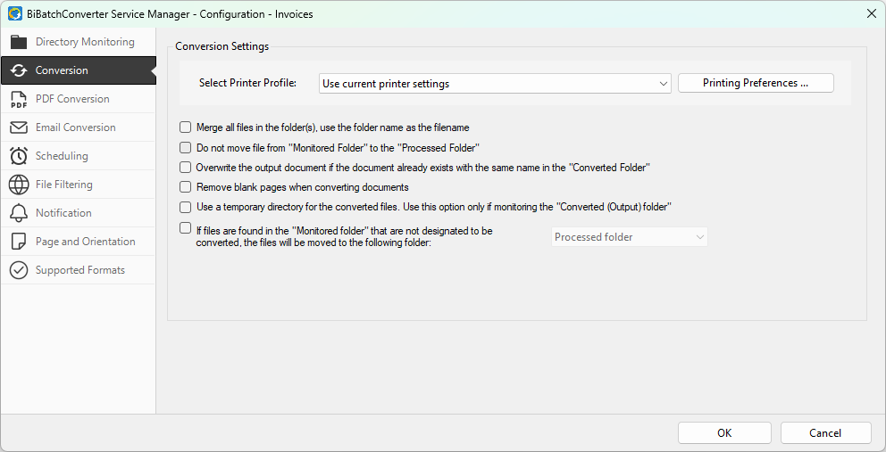The height and width of the screenshot is (452, 886).
Task: Click the Scheduling alarm clock icon
Action: coord(19,156)
